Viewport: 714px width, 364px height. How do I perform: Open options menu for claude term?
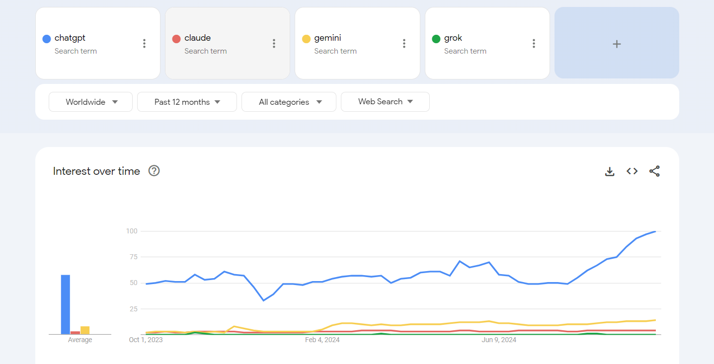click(x=274, y=44)
